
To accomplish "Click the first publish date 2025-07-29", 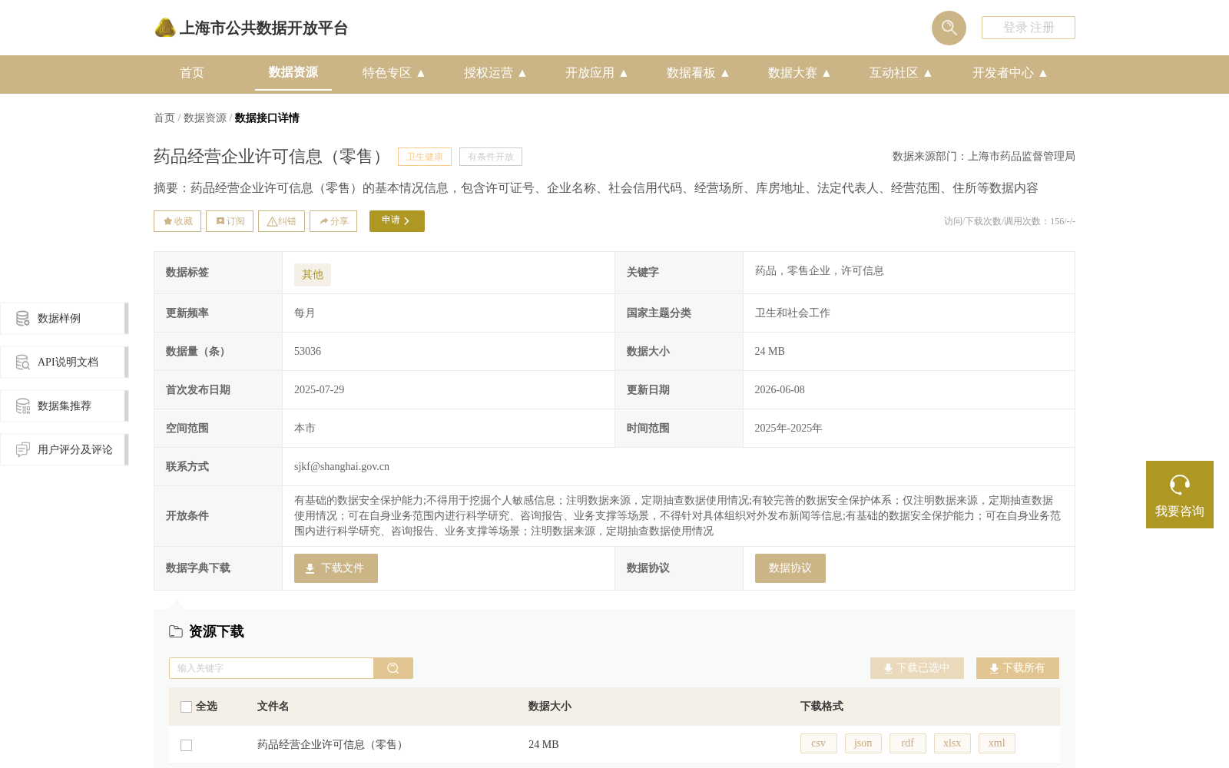I will pyautogui.click(x=320, y=390).
